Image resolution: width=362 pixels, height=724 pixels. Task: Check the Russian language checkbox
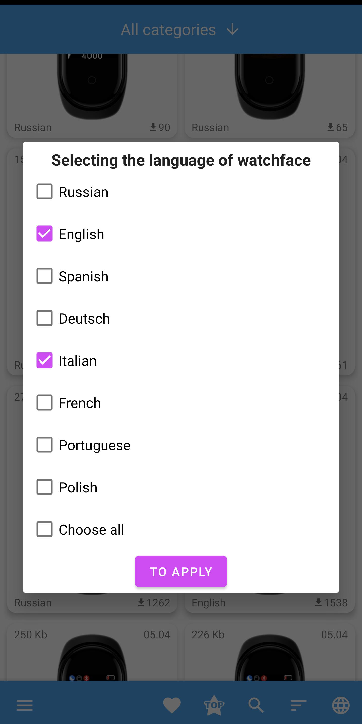pos(44,192)
